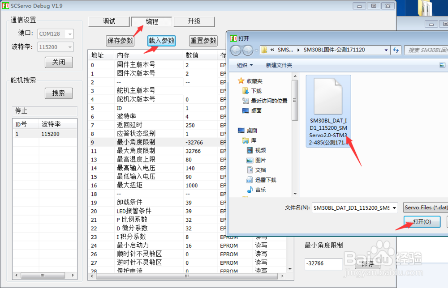Click the 数值 column header
Image resolution: width=448 pixels, height=288 pixels.
(200, 55)
